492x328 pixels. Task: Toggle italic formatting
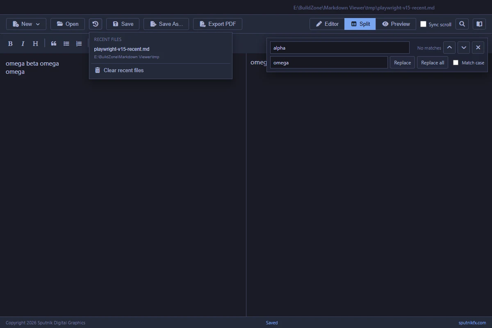coord(23,43)
